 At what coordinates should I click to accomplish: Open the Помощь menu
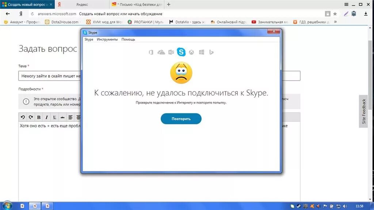(128, 39)
